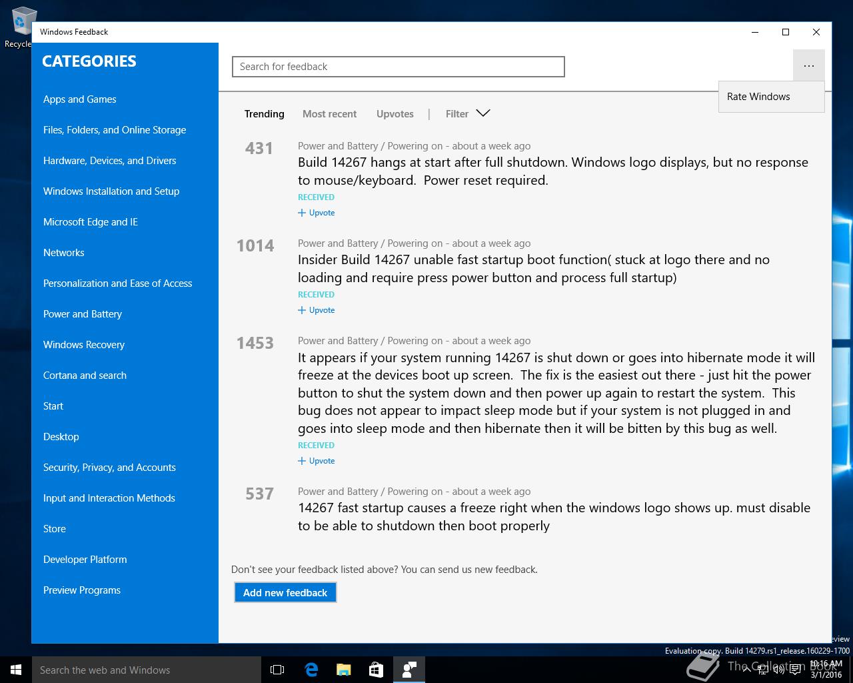The width and height of the screenshot is (853, 683).
Task: Choose Rate Windows from the menu
Action: tap(772, 97)
